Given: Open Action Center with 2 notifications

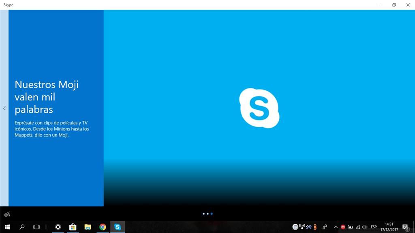Looking at the screenshot, I should 405,227.
